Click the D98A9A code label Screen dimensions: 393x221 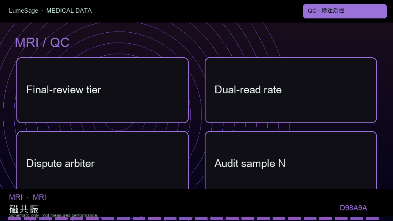point(353,208)
